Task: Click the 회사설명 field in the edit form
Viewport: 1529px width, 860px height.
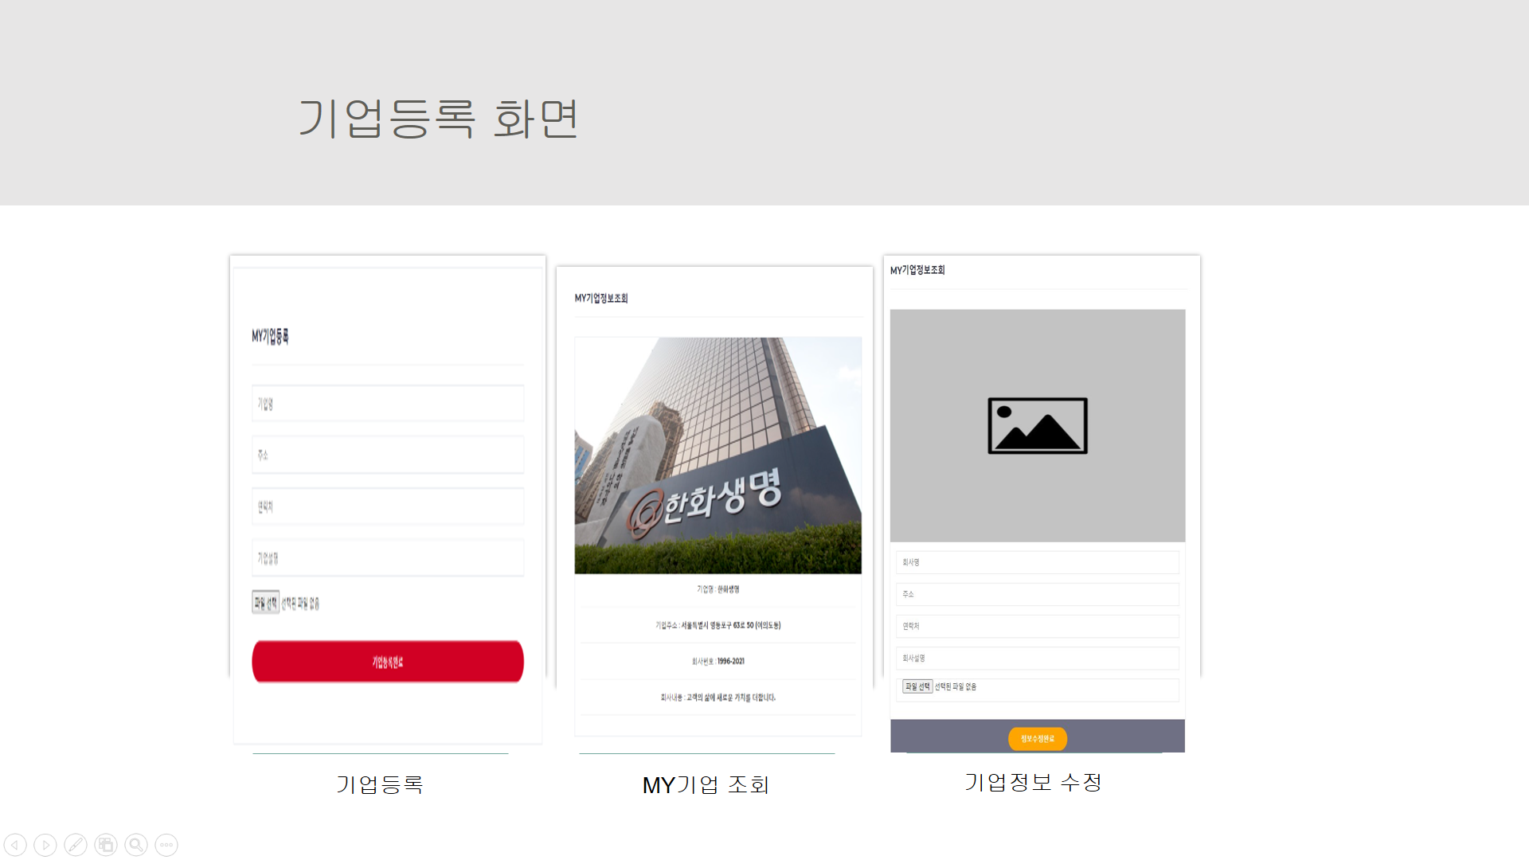Action: click(1037, 658)
